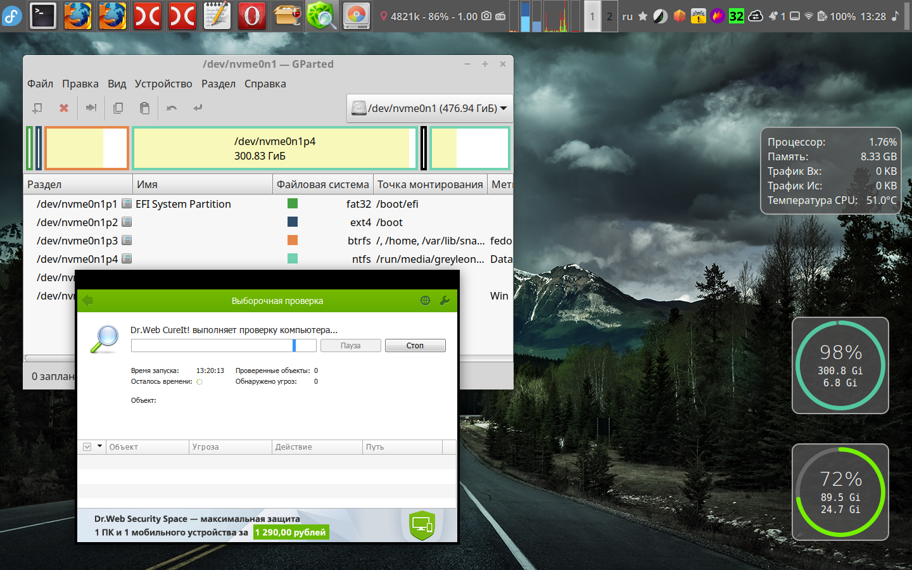This screenshot has width=912, height=570.
Task: Open Dr.Web settings wrench icon
Action: coord(445,301)
